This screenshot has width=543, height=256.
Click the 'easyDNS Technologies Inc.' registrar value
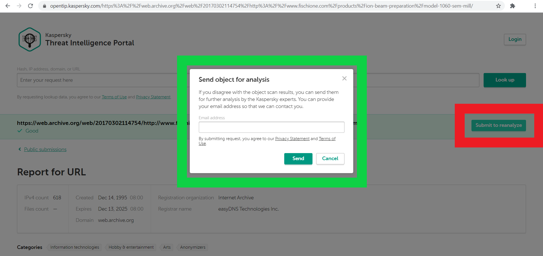click(248, 209)
